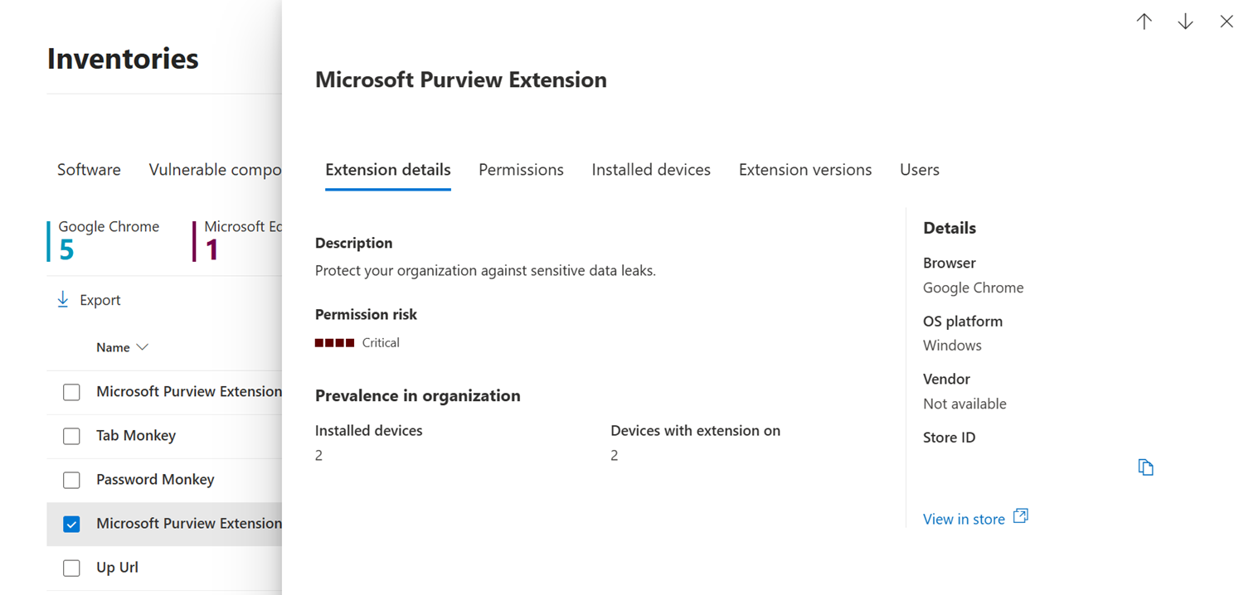Check the Tab Monkey checkbox

point(72,436)
